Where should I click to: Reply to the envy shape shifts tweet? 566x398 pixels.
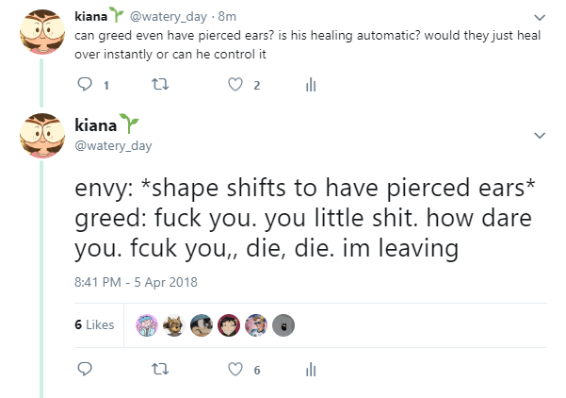point(84,369)
